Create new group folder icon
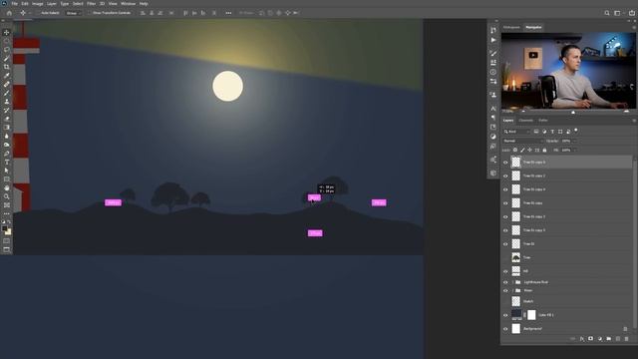The image size is (638, 359). pos(609,339)
